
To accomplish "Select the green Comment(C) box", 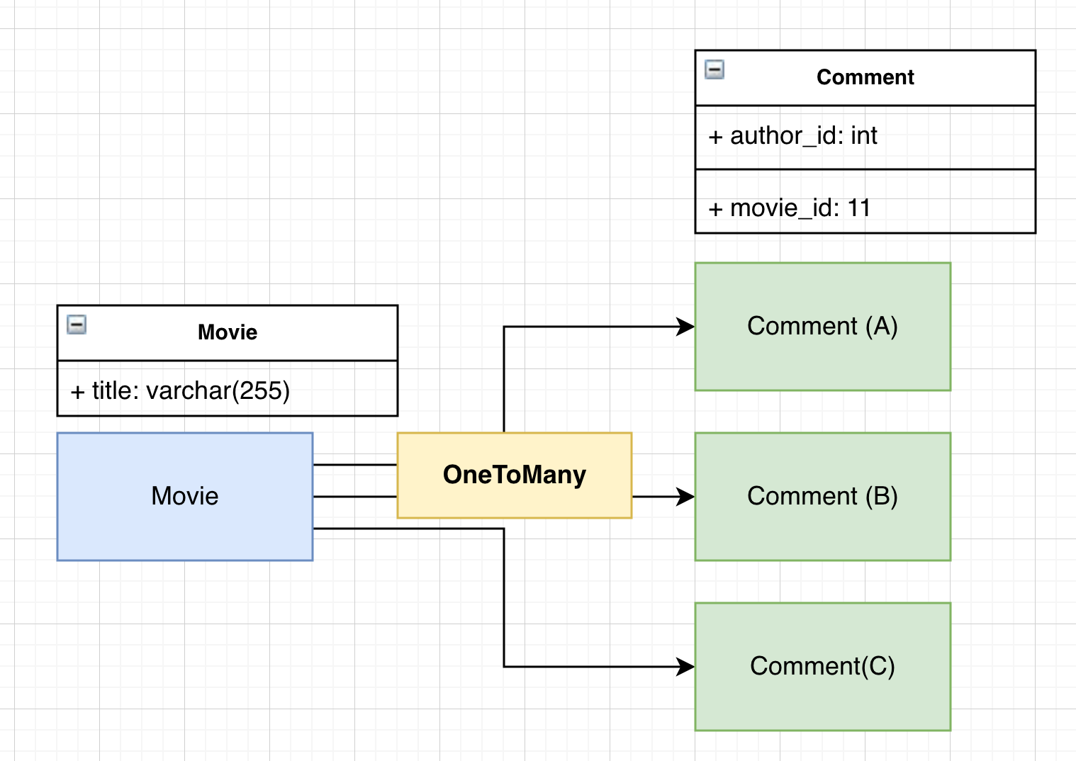I will coord(822,666).
